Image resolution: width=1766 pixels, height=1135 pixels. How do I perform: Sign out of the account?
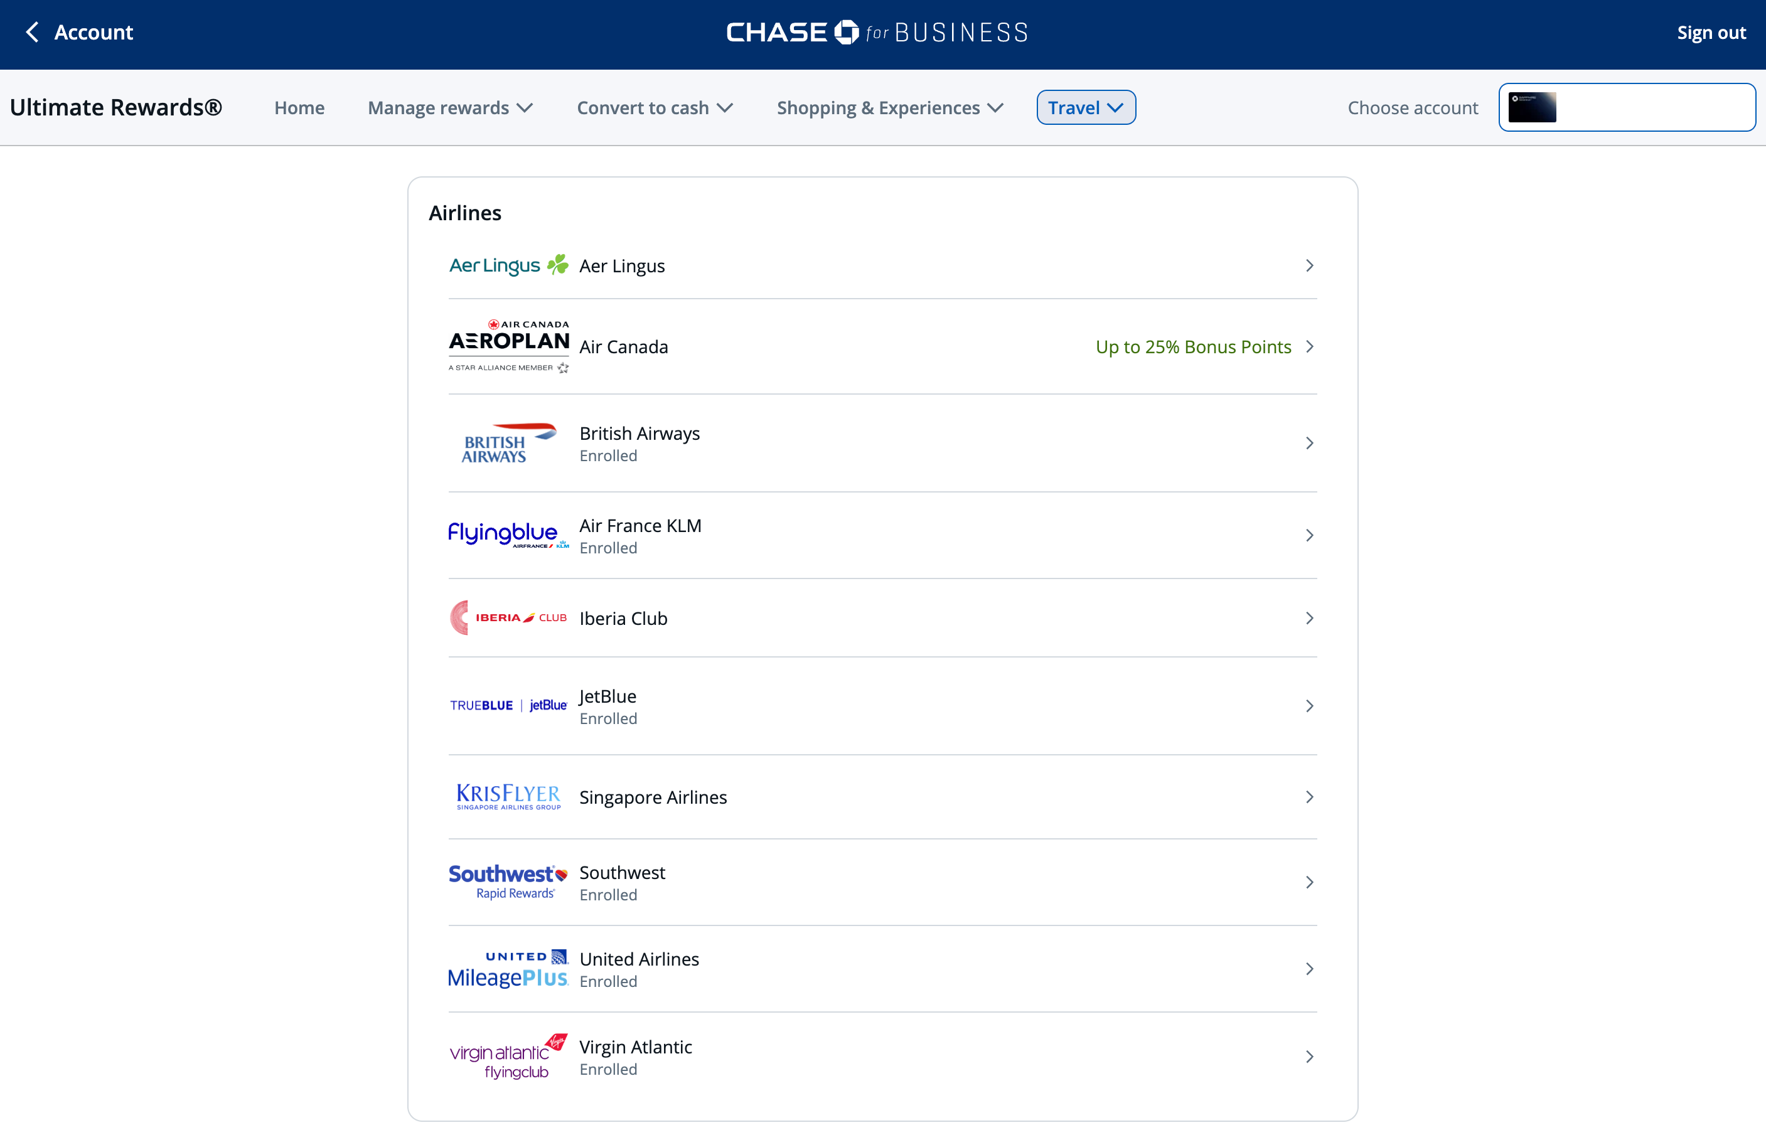[1711, 33]
